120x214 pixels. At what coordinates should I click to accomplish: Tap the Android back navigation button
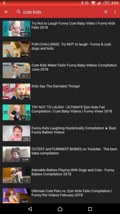tap(30, 209)
